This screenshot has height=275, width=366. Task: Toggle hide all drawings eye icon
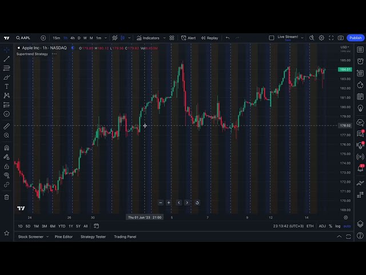pyautogui.click(x=6, y=175)
